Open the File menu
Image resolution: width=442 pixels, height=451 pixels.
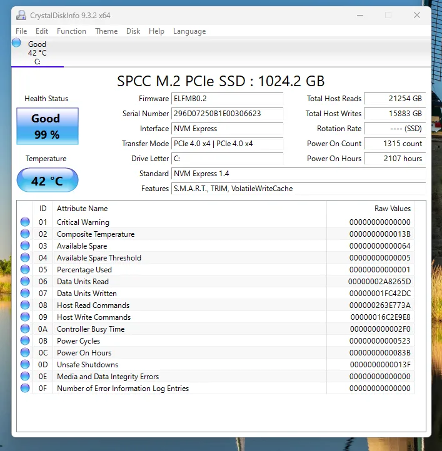tap(21, 31)
